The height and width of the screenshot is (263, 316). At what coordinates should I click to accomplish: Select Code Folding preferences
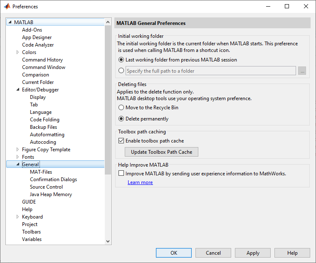click(x=45, y=120)
